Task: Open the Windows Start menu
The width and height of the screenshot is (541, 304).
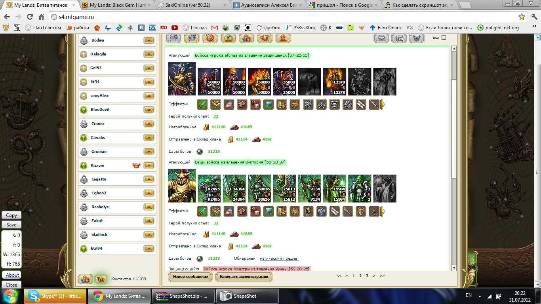Action: [10, 296]
